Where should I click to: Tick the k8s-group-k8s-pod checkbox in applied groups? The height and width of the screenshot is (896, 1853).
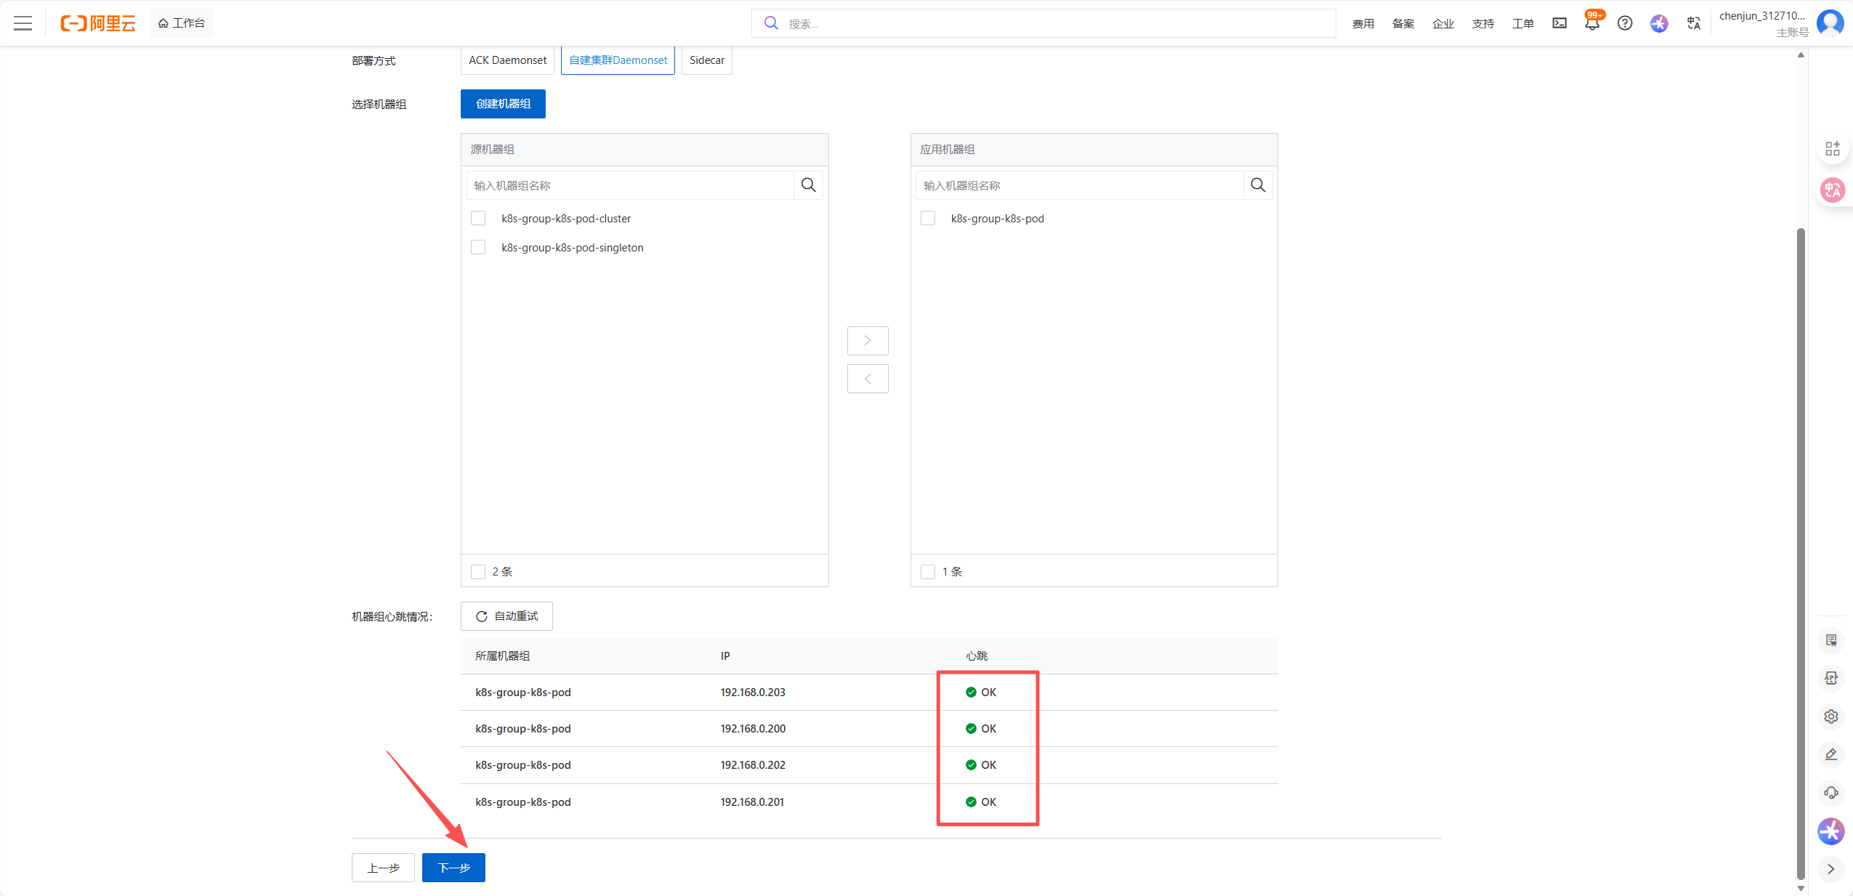928,219
